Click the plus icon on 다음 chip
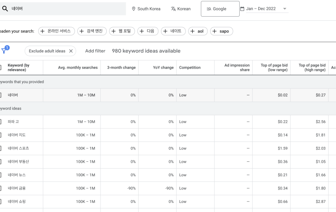 coord(142,31)
